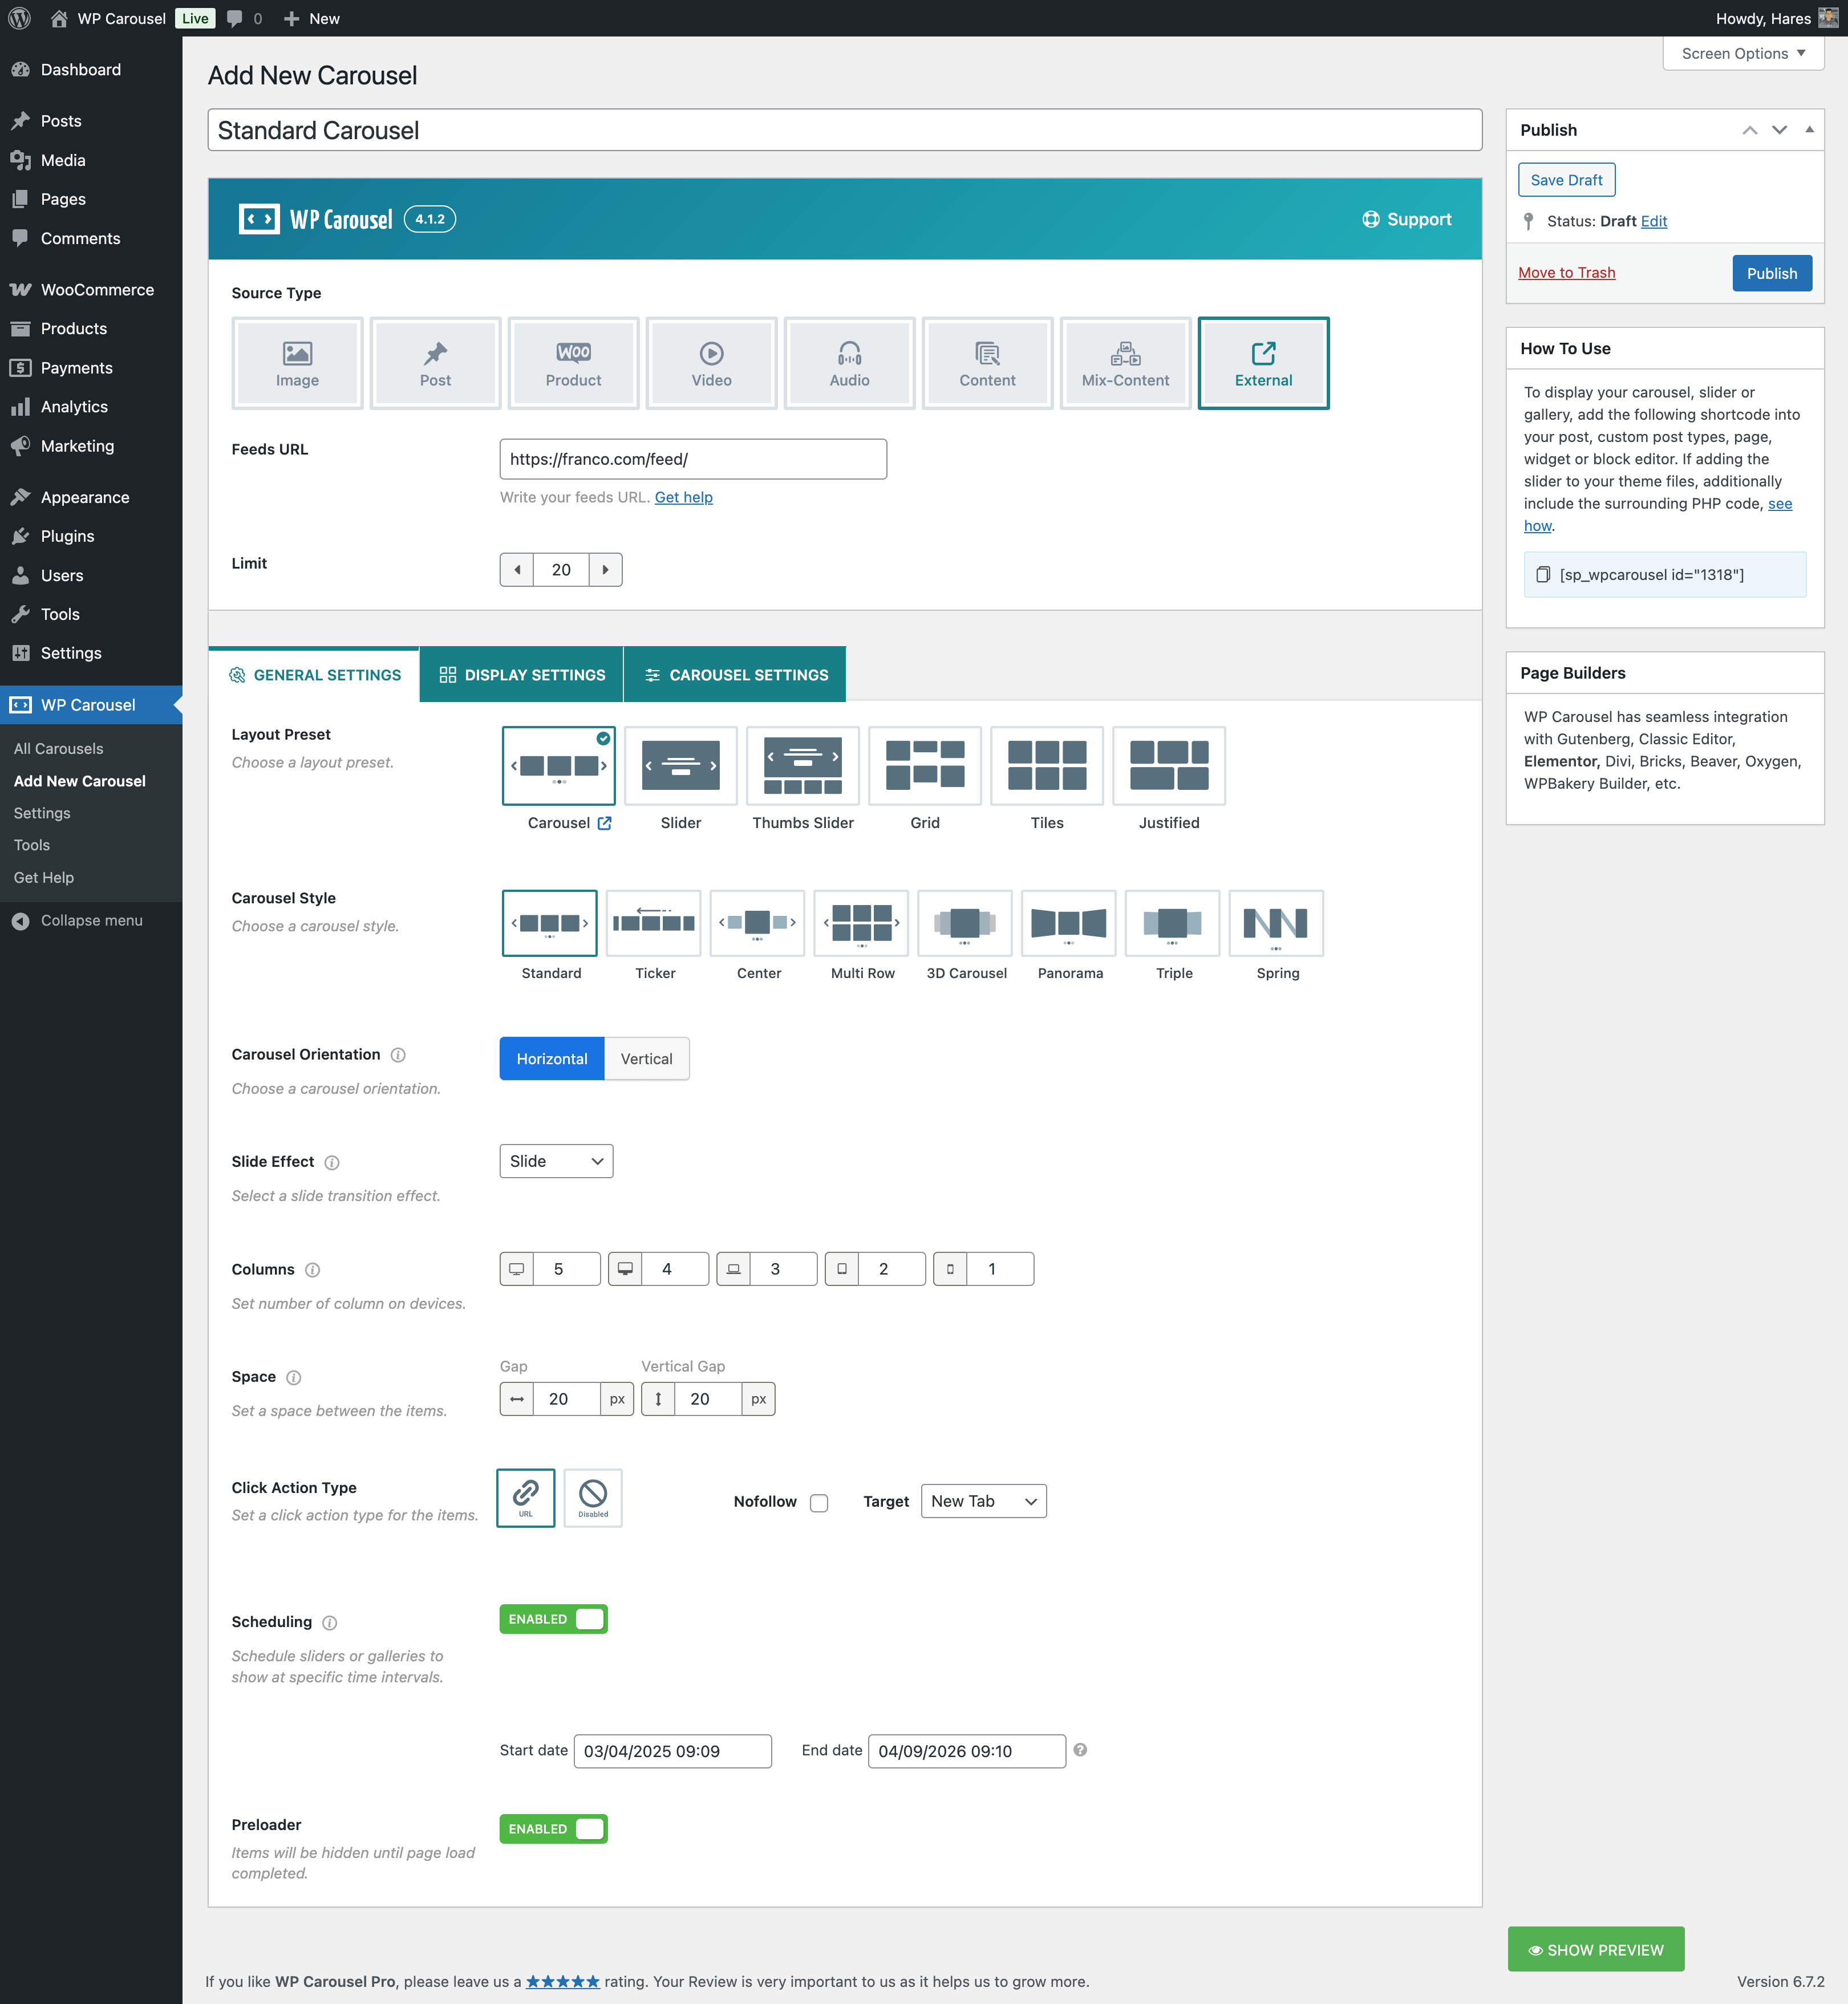The image size is (1848, 2004).
Task: Switch to General Settings tab
Action: pyautogui.click(x=314, y=675)
